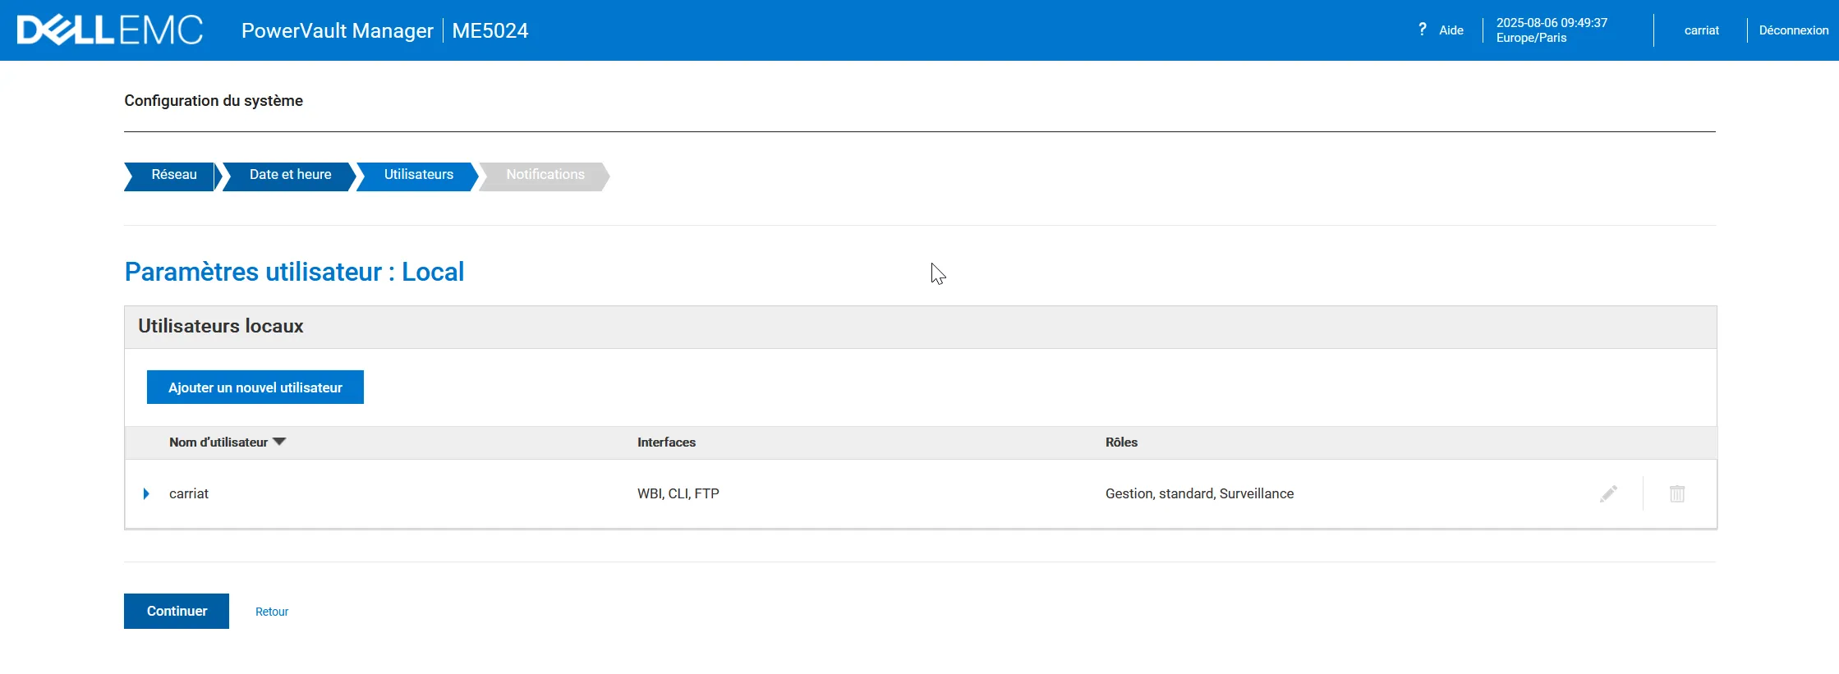The image size is (1839, 674).
Task: Open the Aide help link
Action: pyautogui.click(x=1451, y=30)
